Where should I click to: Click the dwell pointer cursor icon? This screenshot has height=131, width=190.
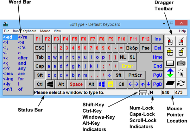181,73
